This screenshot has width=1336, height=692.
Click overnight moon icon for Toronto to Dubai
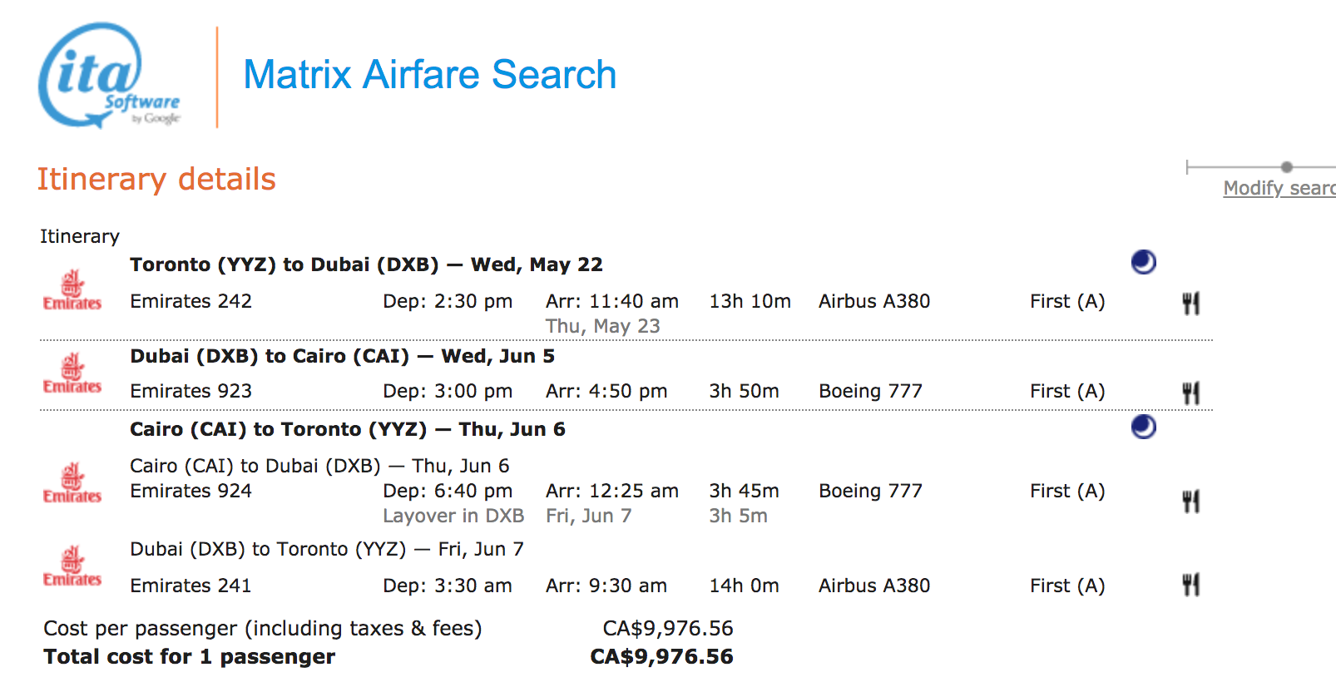[1144, 262]
